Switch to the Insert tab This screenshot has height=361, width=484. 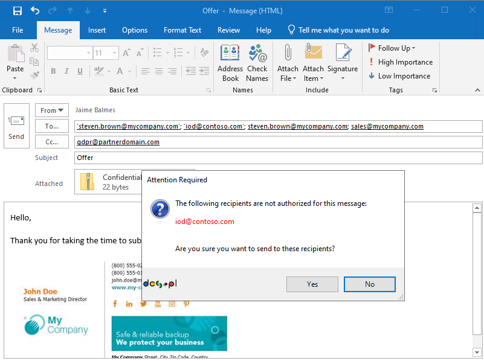(97, 30)
